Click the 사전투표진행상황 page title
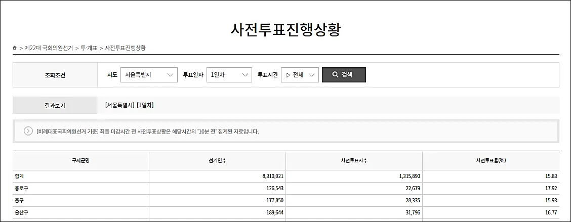This screenshot has height=222, width=571. [x=285, y=29]
